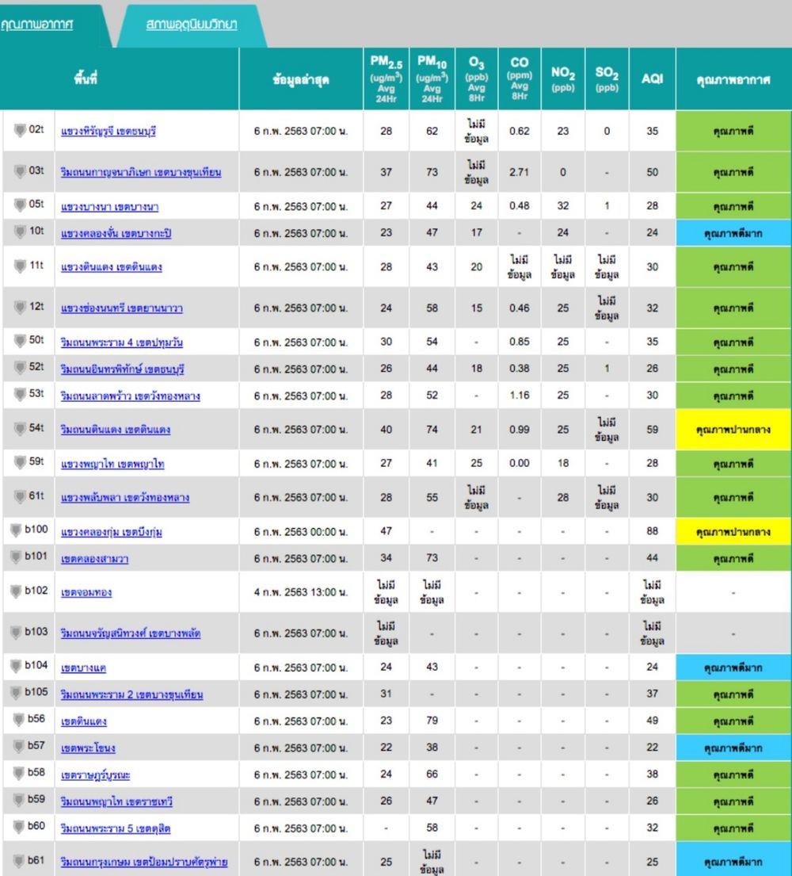
Task: Open the สภาพอุตุนิยมวิทยา tab
Action: [x=192, y=25]
